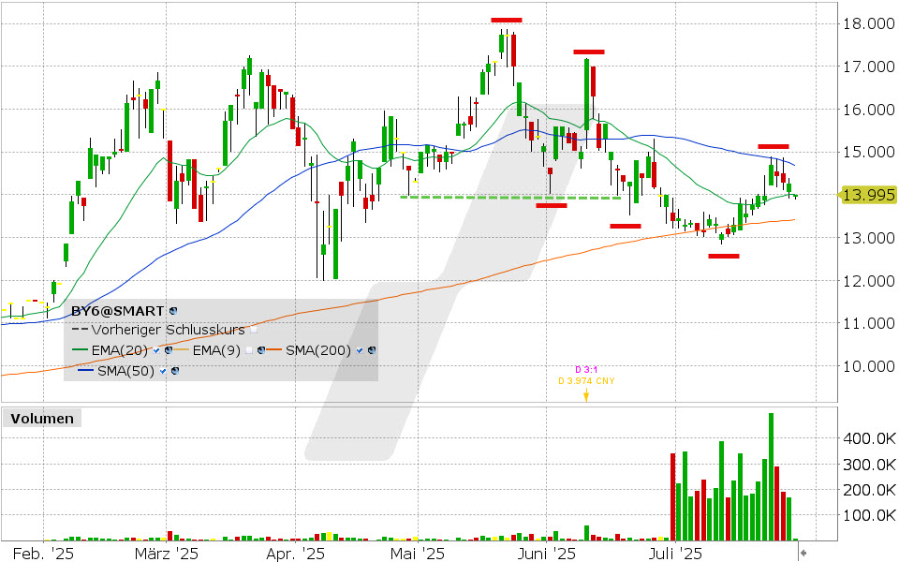
Task: Click the small arrow icon right of the time axis
Action: 803,553
